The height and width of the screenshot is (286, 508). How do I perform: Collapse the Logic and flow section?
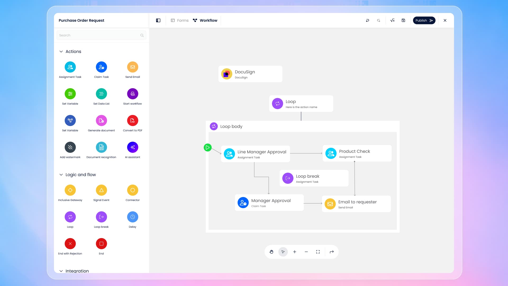[x=61, y=175]
